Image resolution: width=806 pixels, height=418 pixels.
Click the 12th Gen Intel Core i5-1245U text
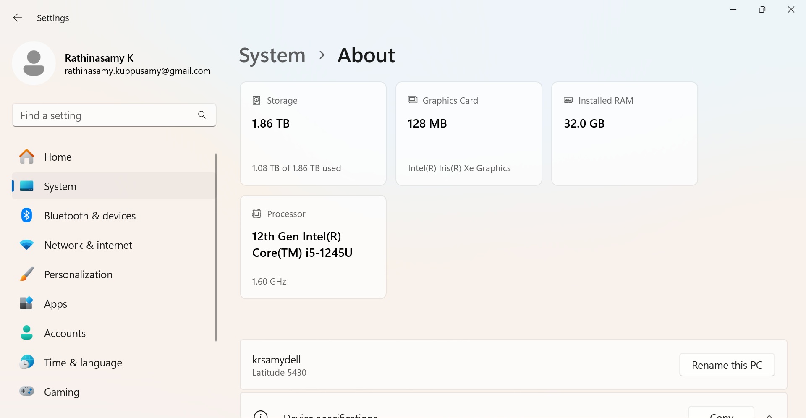point(302,245)
